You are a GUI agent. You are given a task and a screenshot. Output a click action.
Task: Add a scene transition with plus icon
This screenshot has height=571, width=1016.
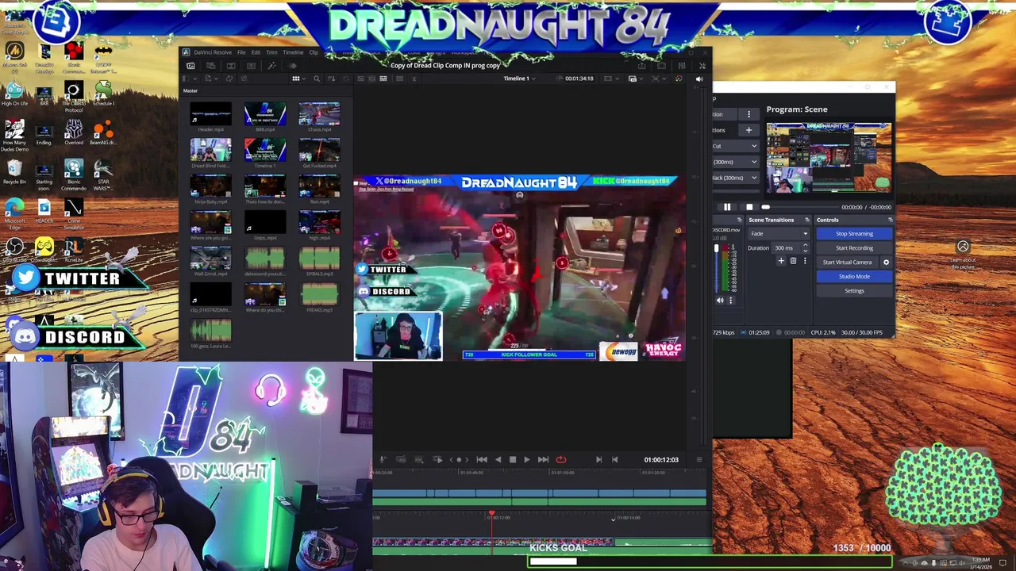781,261
